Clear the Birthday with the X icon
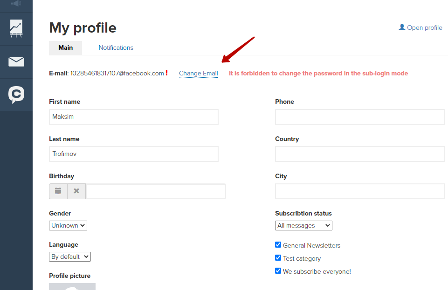This screenshot has width=448, height=290. pyautogui.click(x=76, y=191)
